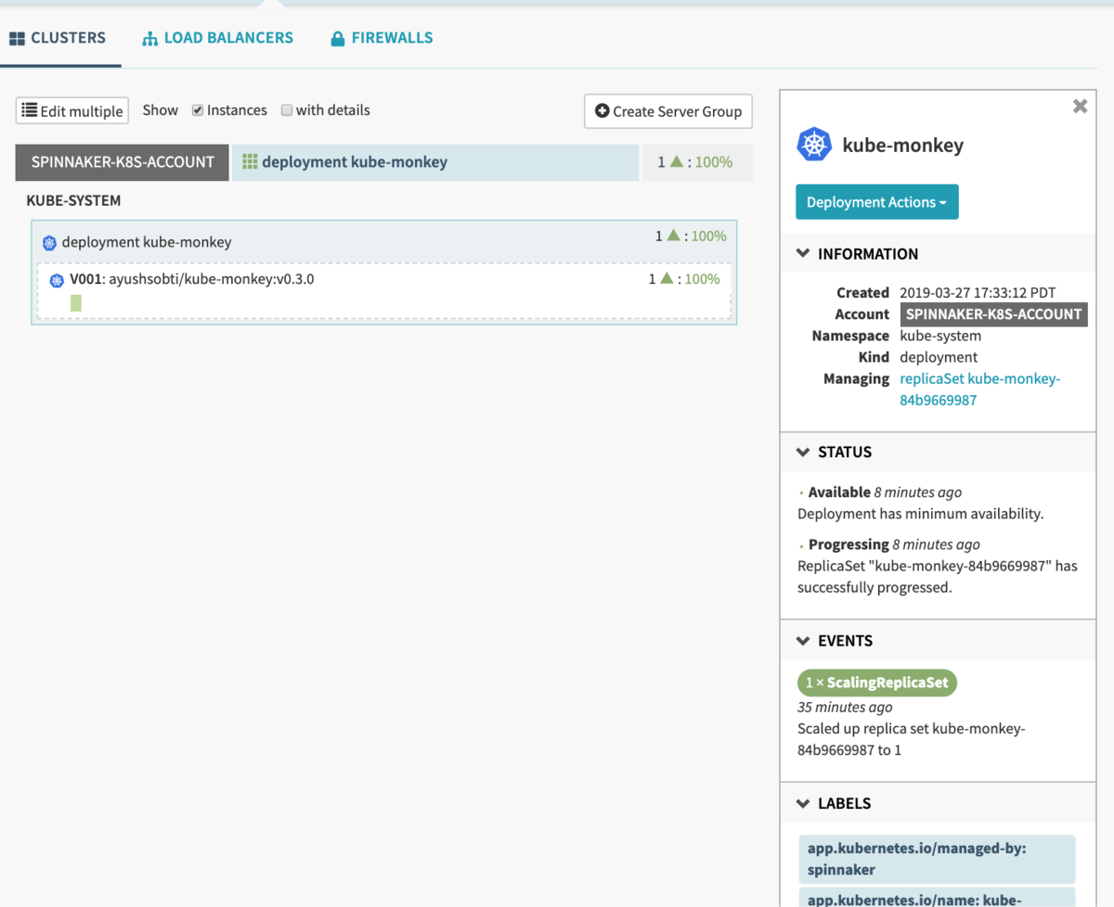
Task: Click the Kubernetes icon in deployment kube-monkey row
Action: coord(50,243)
